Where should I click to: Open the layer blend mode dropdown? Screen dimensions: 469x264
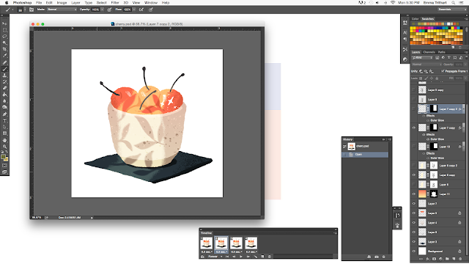pyautogui.click(x=426, y=65)
